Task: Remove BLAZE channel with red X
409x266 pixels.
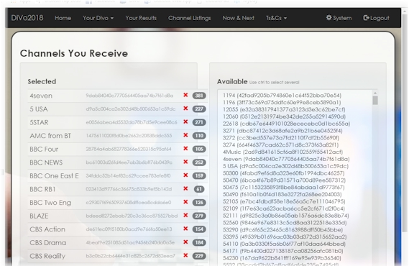Action: coord(185,216)
